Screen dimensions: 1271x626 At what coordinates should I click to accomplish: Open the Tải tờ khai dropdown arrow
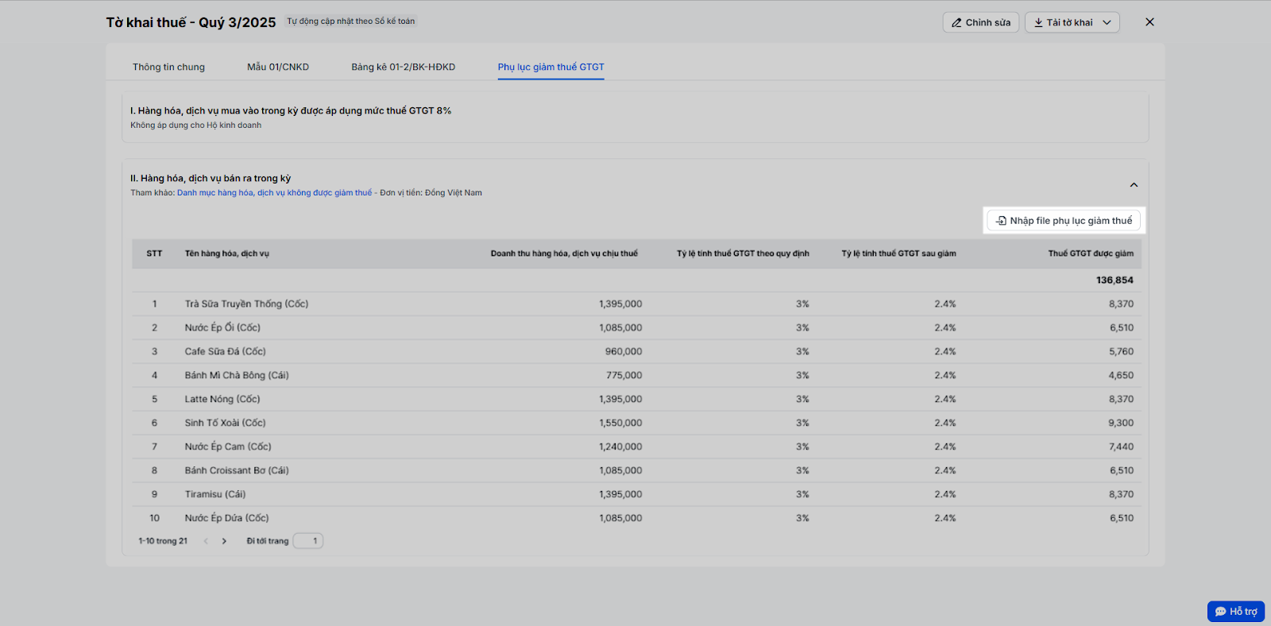(1107, 23)
